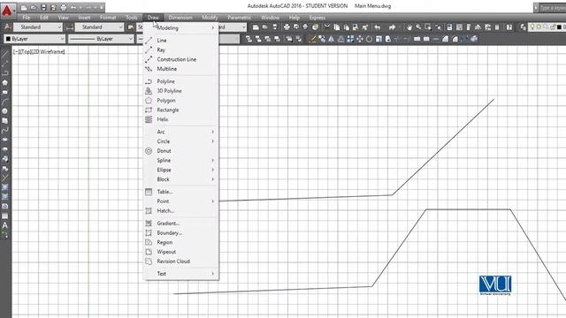Open the Parametric menu
The image size is (566, 318).
coord(239,18)
